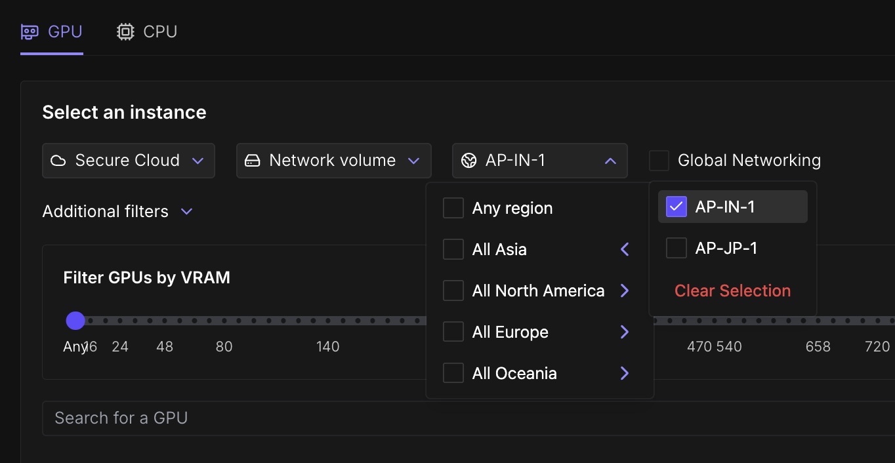Expand the All Europe submenu chevron
The image size is (895, 463).
pyautogui.click(x=625, y=332)
